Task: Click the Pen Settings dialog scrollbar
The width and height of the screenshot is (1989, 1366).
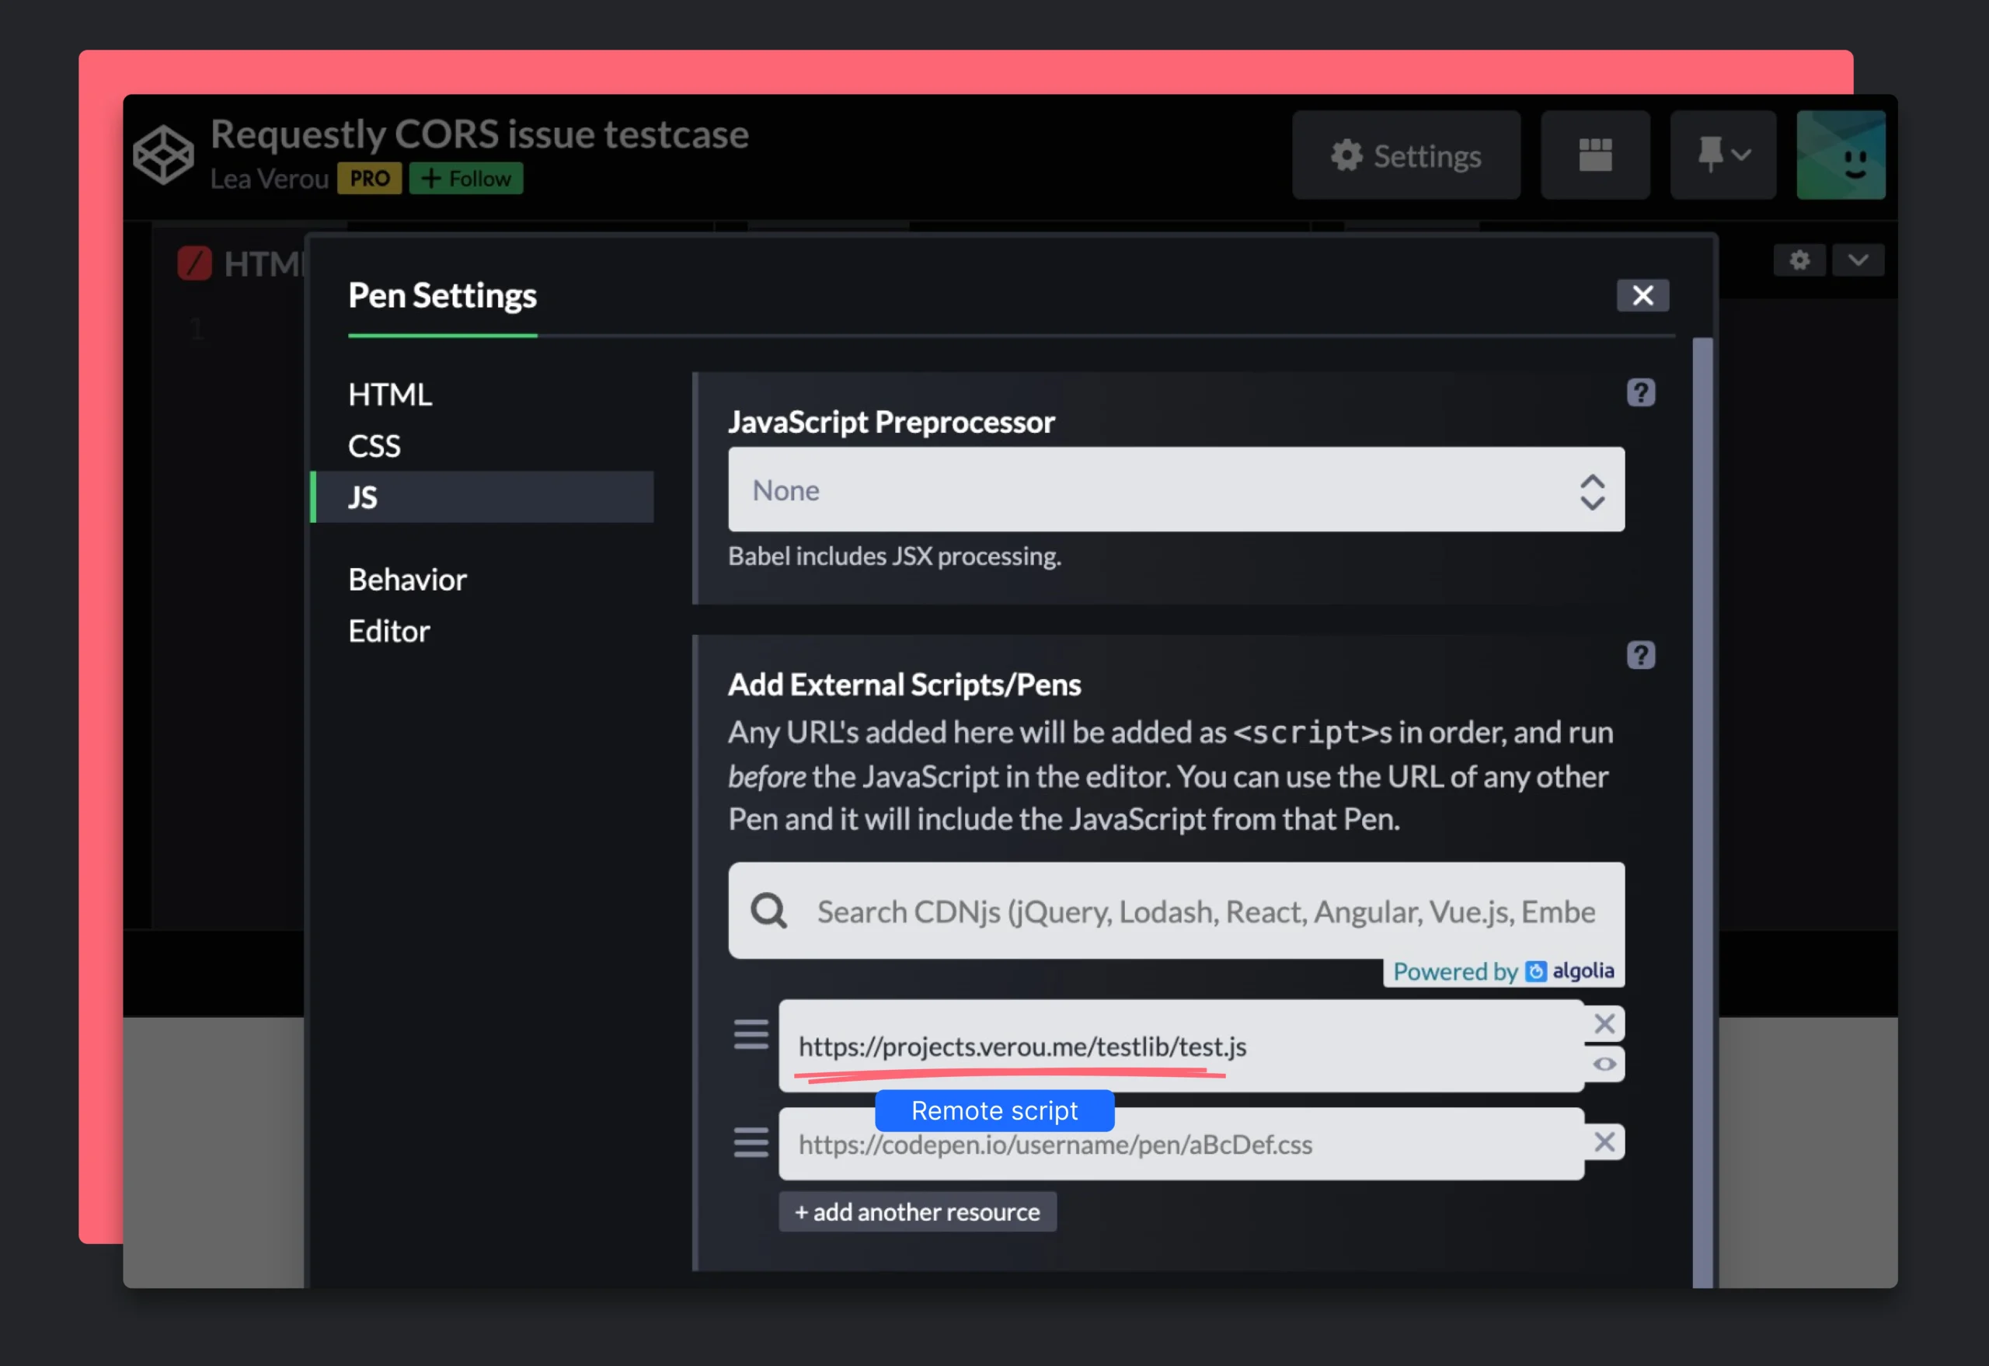Action: pyautogui.click(x=1702, y=813)
